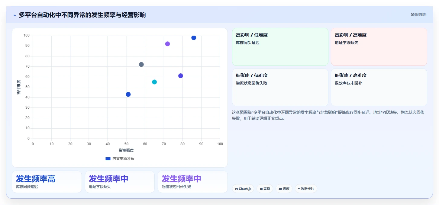The height and width of the screenshot is (205, 439).
Task: Click the 表格 tag chip
Action: pyautogui.click(x=265, y=189)
